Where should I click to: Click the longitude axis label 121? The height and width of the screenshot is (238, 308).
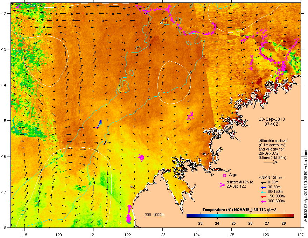click(x=93, y=234)
